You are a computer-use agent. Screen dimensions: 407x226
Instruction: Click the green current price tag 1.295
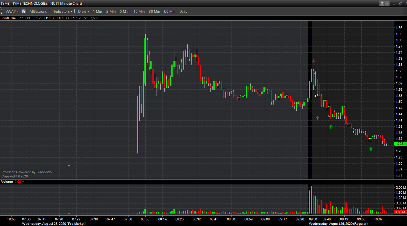pos(400,144)
